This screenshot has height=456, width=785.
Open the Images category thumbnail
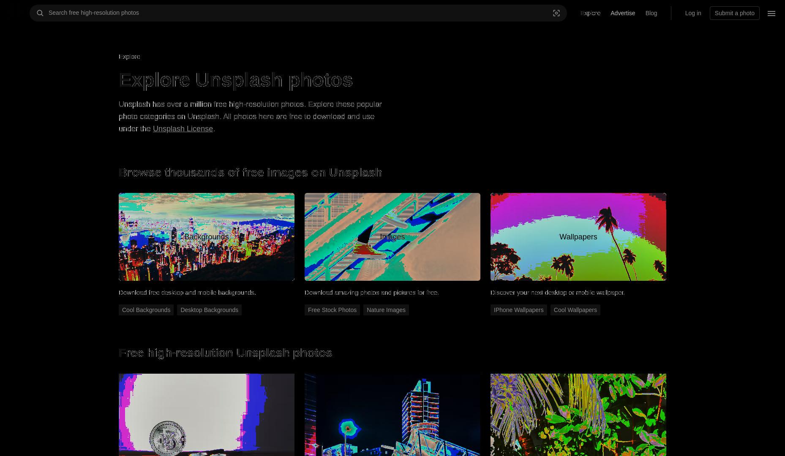392,237
